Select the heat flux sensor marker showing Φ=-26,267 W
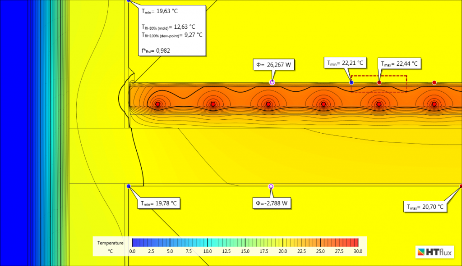The image size is (462, 266). [272, 82]
